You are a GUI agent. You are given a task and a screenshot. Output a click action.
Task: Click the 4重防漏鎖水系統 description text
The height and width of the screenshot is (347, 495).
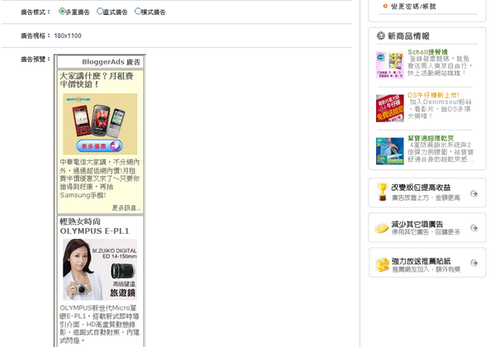click(x=441, y=152)
